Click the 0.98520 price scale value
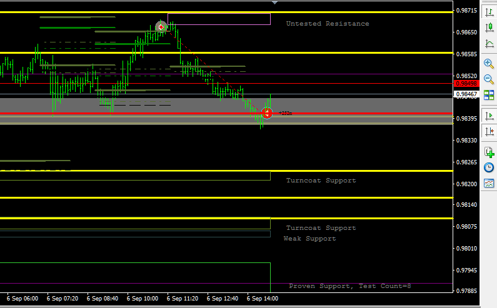Viewport: 497px width, 308px height. (466, 76)
